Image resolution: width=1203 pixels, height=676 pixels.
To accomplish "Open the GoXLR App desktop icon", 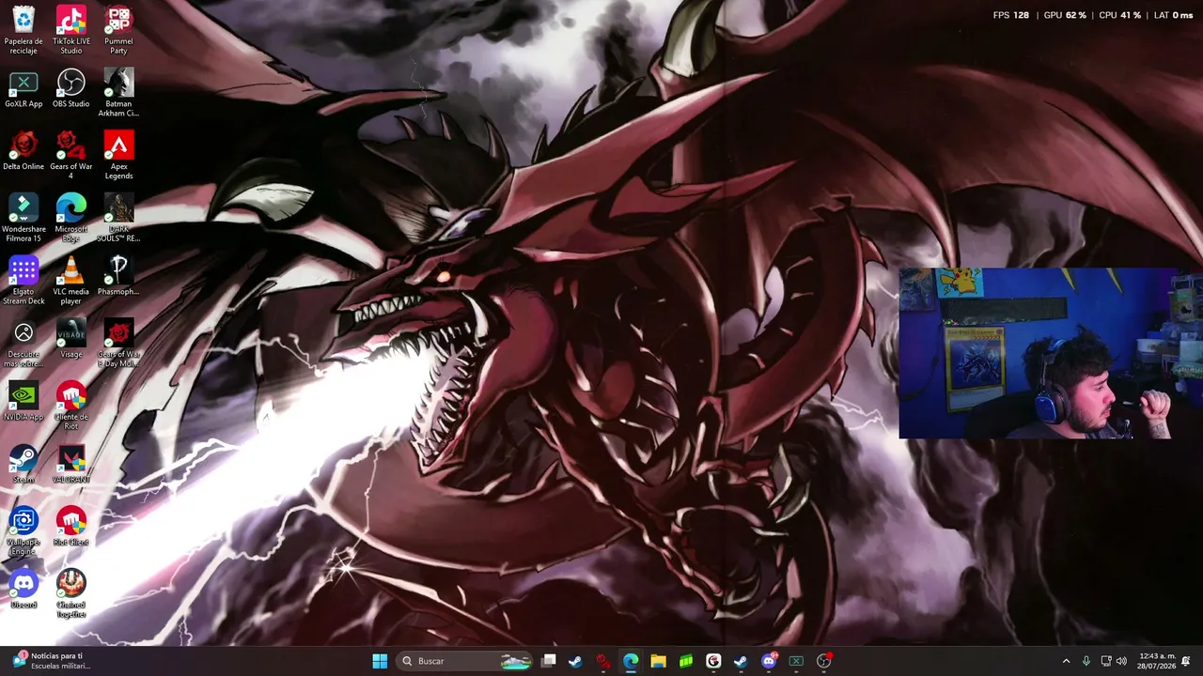I will point(23,90).
